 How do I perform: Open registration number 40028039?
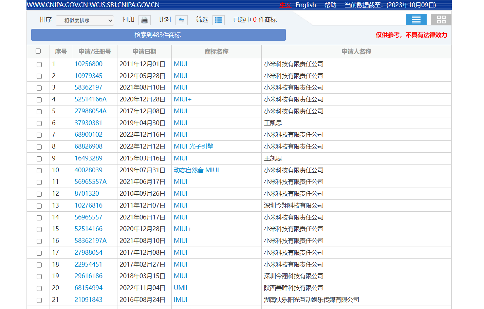89,170
